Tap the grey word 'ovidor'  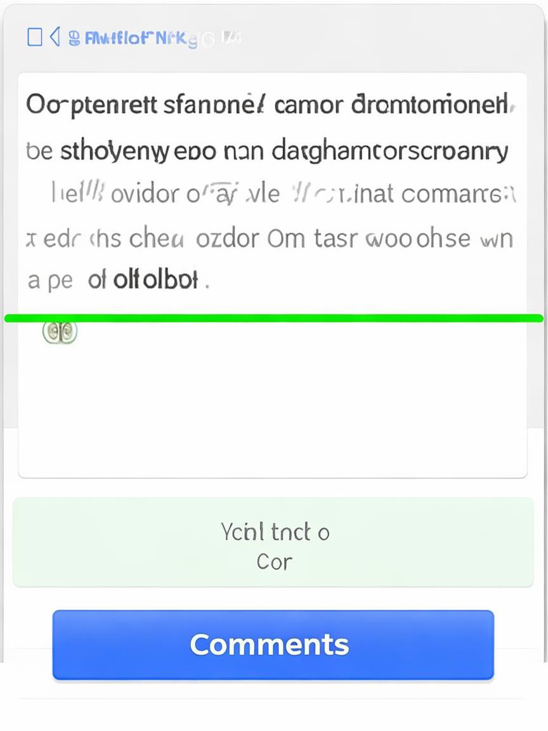(x=144, y=194)
